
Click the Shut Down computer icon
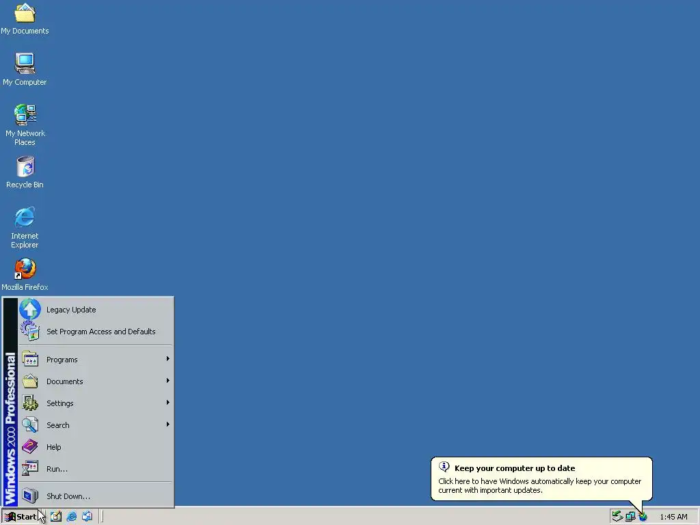30,496
